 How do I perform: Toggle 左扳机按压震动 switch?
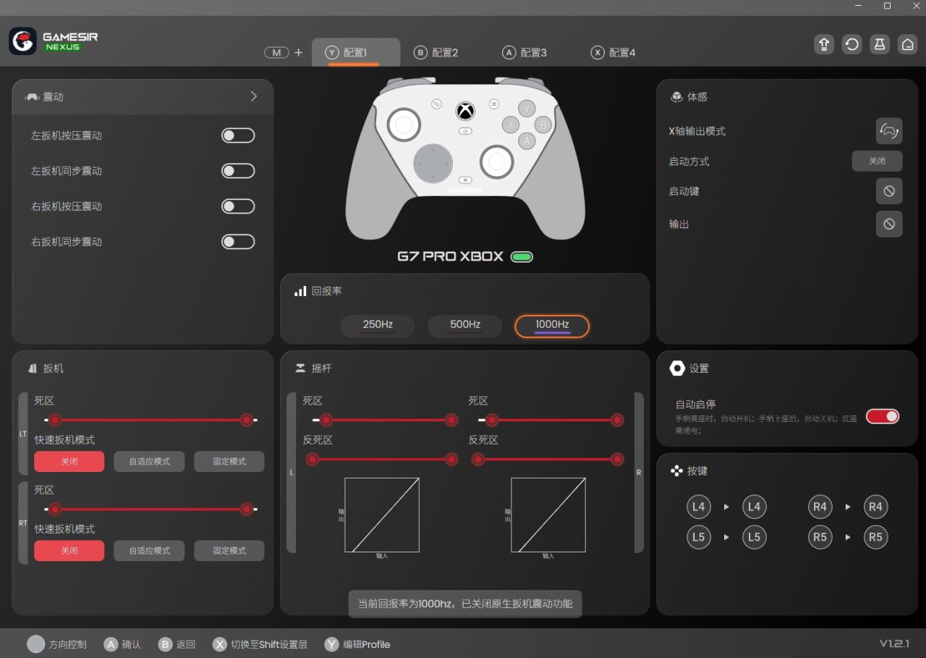coord(238,135)
